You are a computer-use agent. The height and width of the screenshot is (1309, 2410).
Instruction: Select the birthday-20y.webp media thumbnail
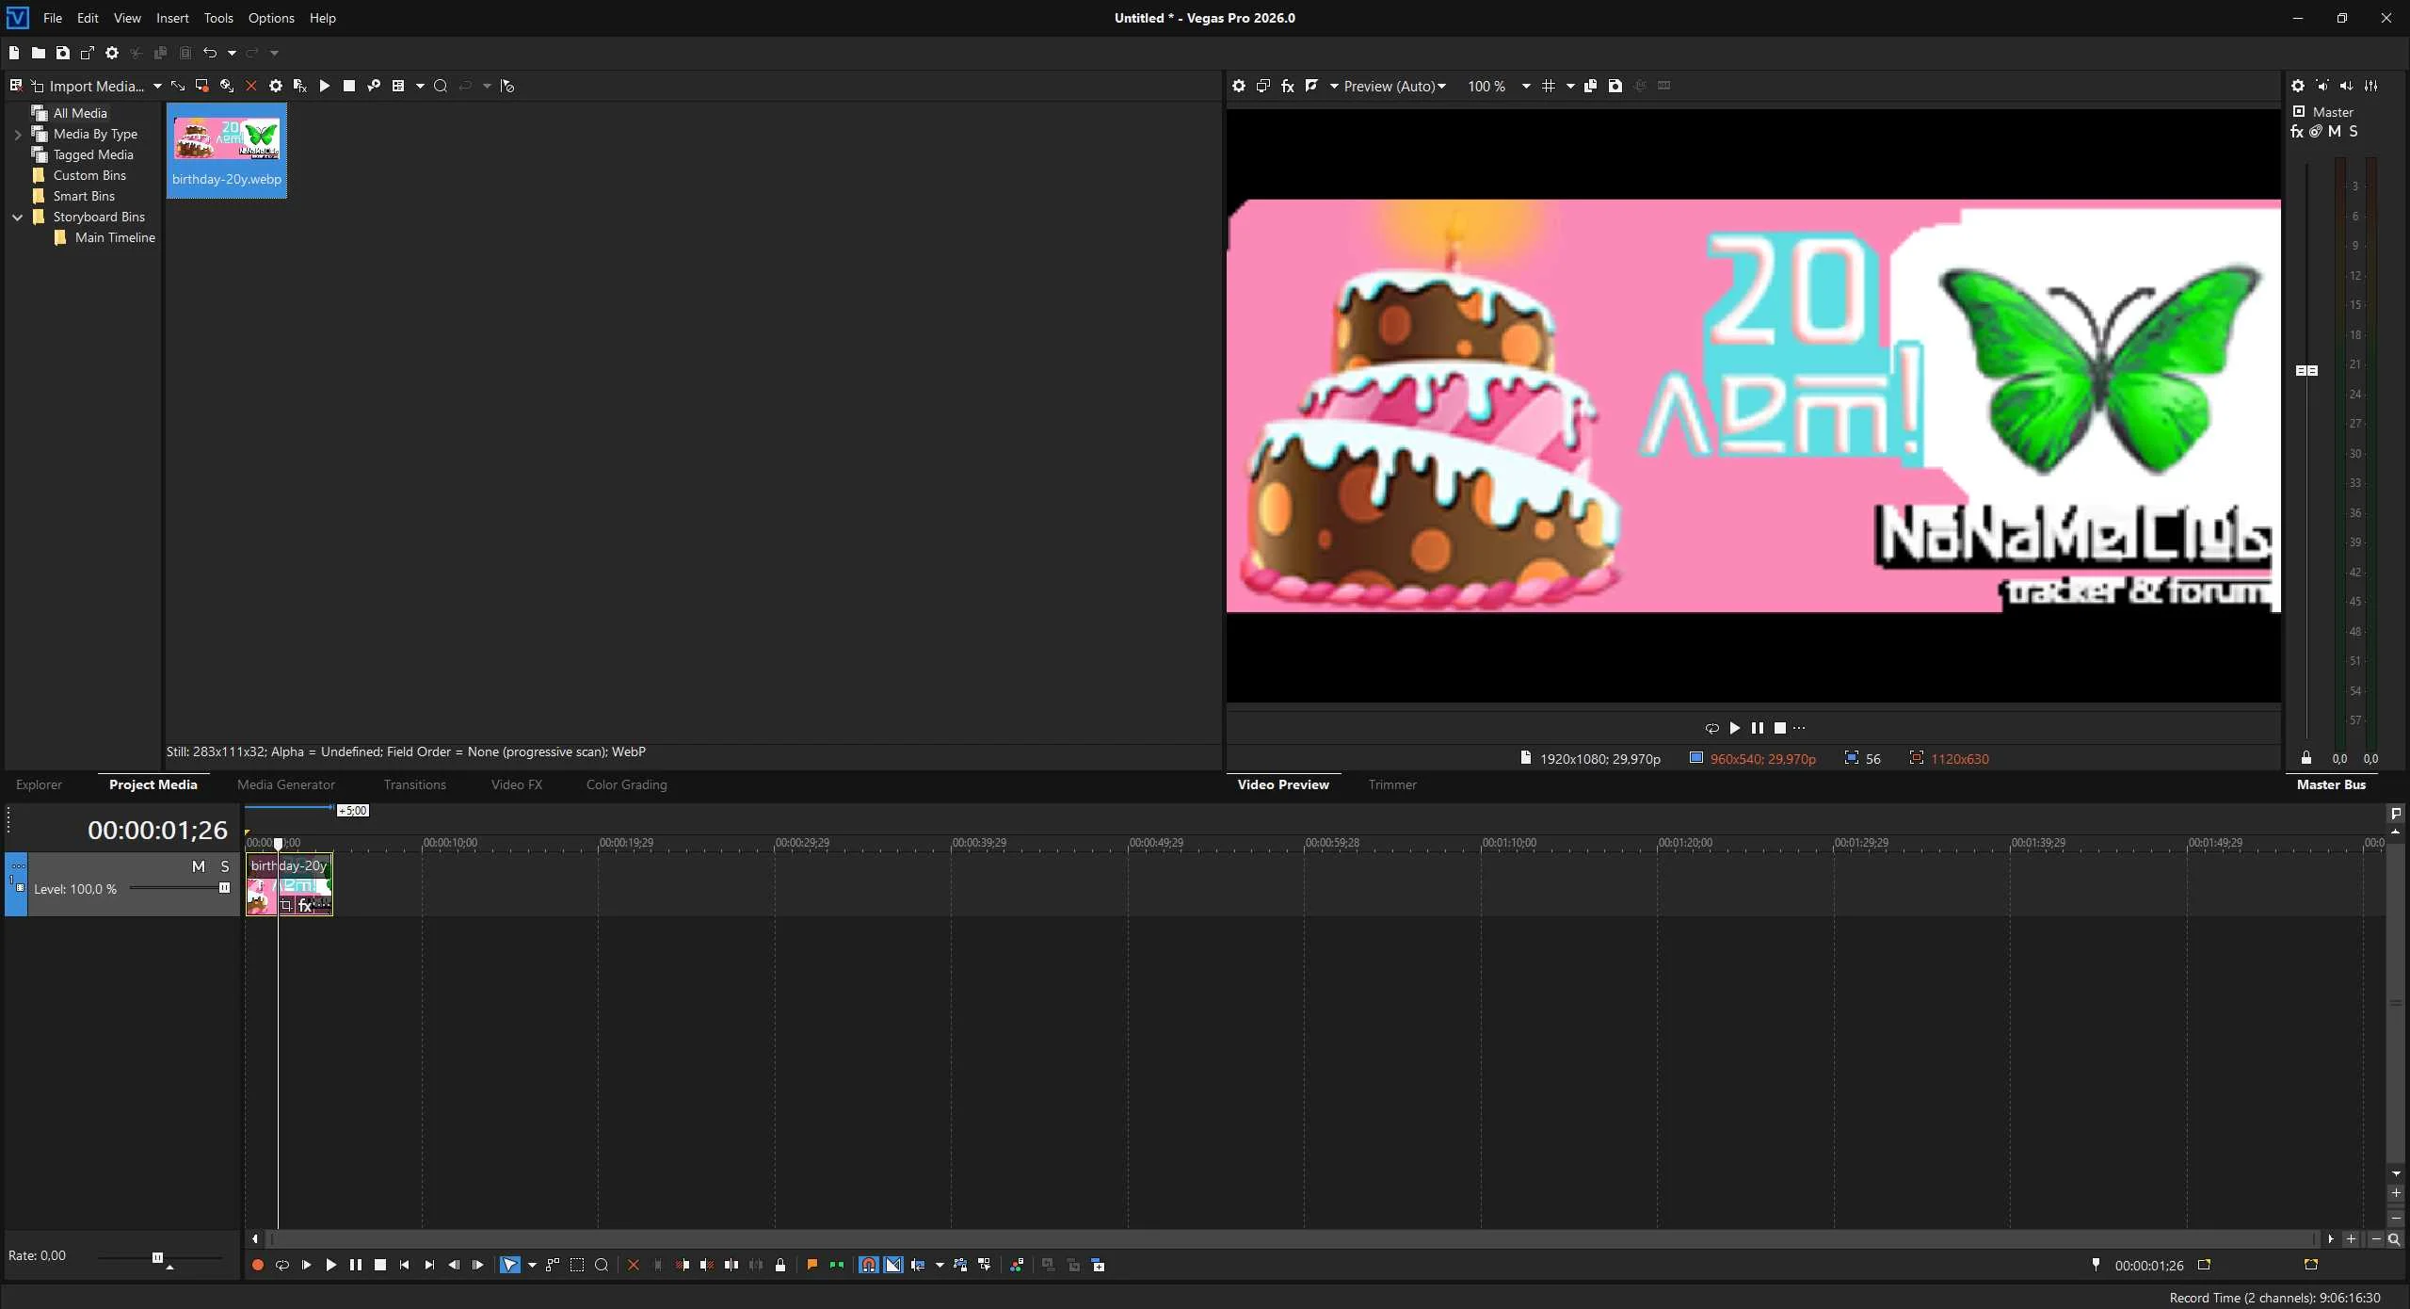pos(227,151)
